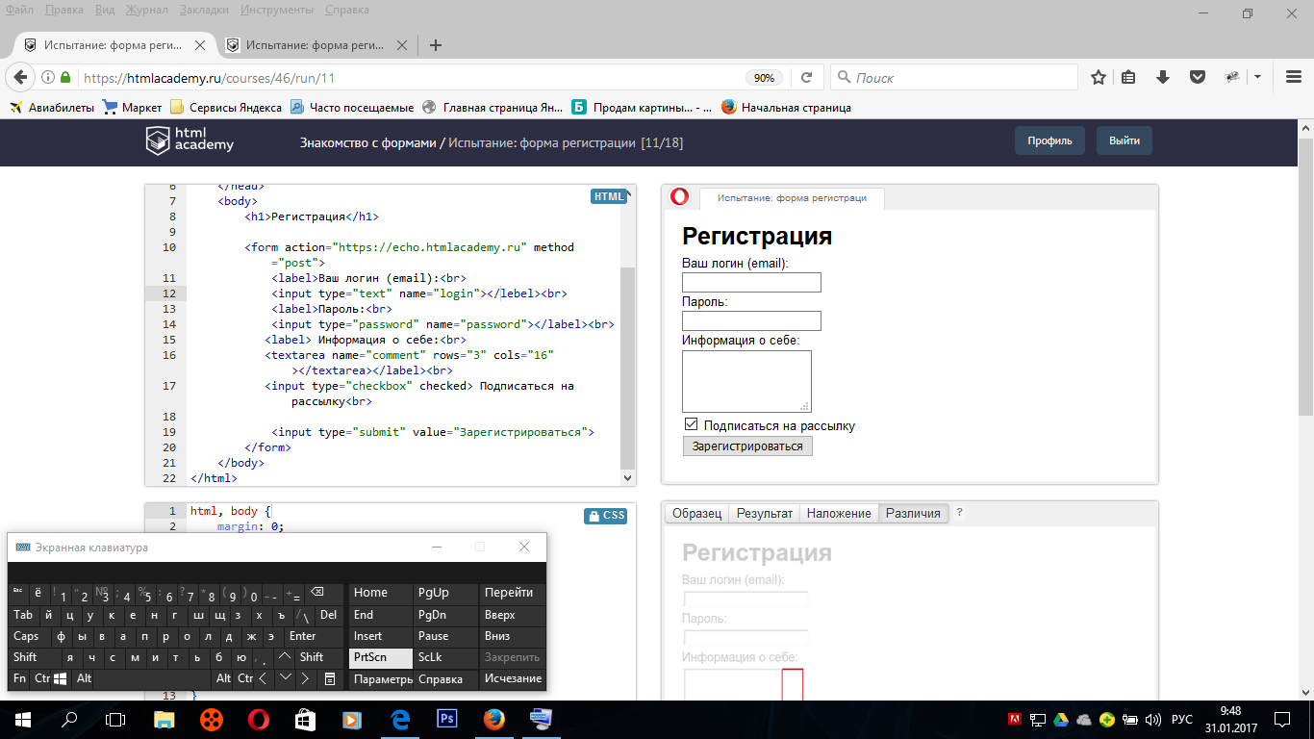Image resolution: width=1314 pixels, height=739 pixels.
Task: Toggle the Caps key on on-screen keyboard
Action: point(26,636)
